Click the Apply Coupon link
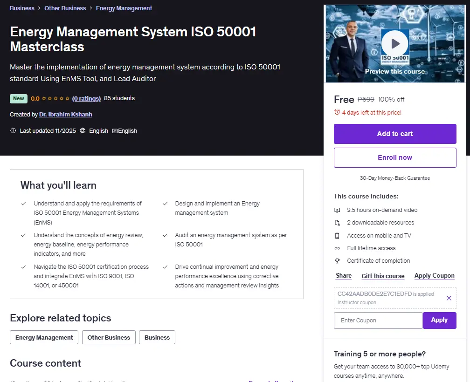The height and width of the screenshot is (382, 470). tap(435, 276)
